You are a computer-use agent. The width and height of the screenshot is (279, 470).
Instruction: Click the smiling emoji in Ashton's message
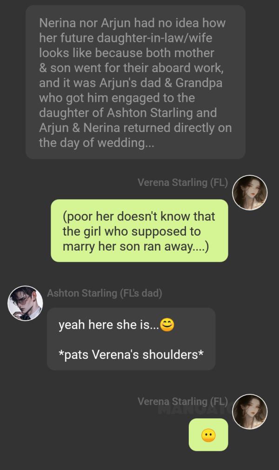tap(167, 324)
